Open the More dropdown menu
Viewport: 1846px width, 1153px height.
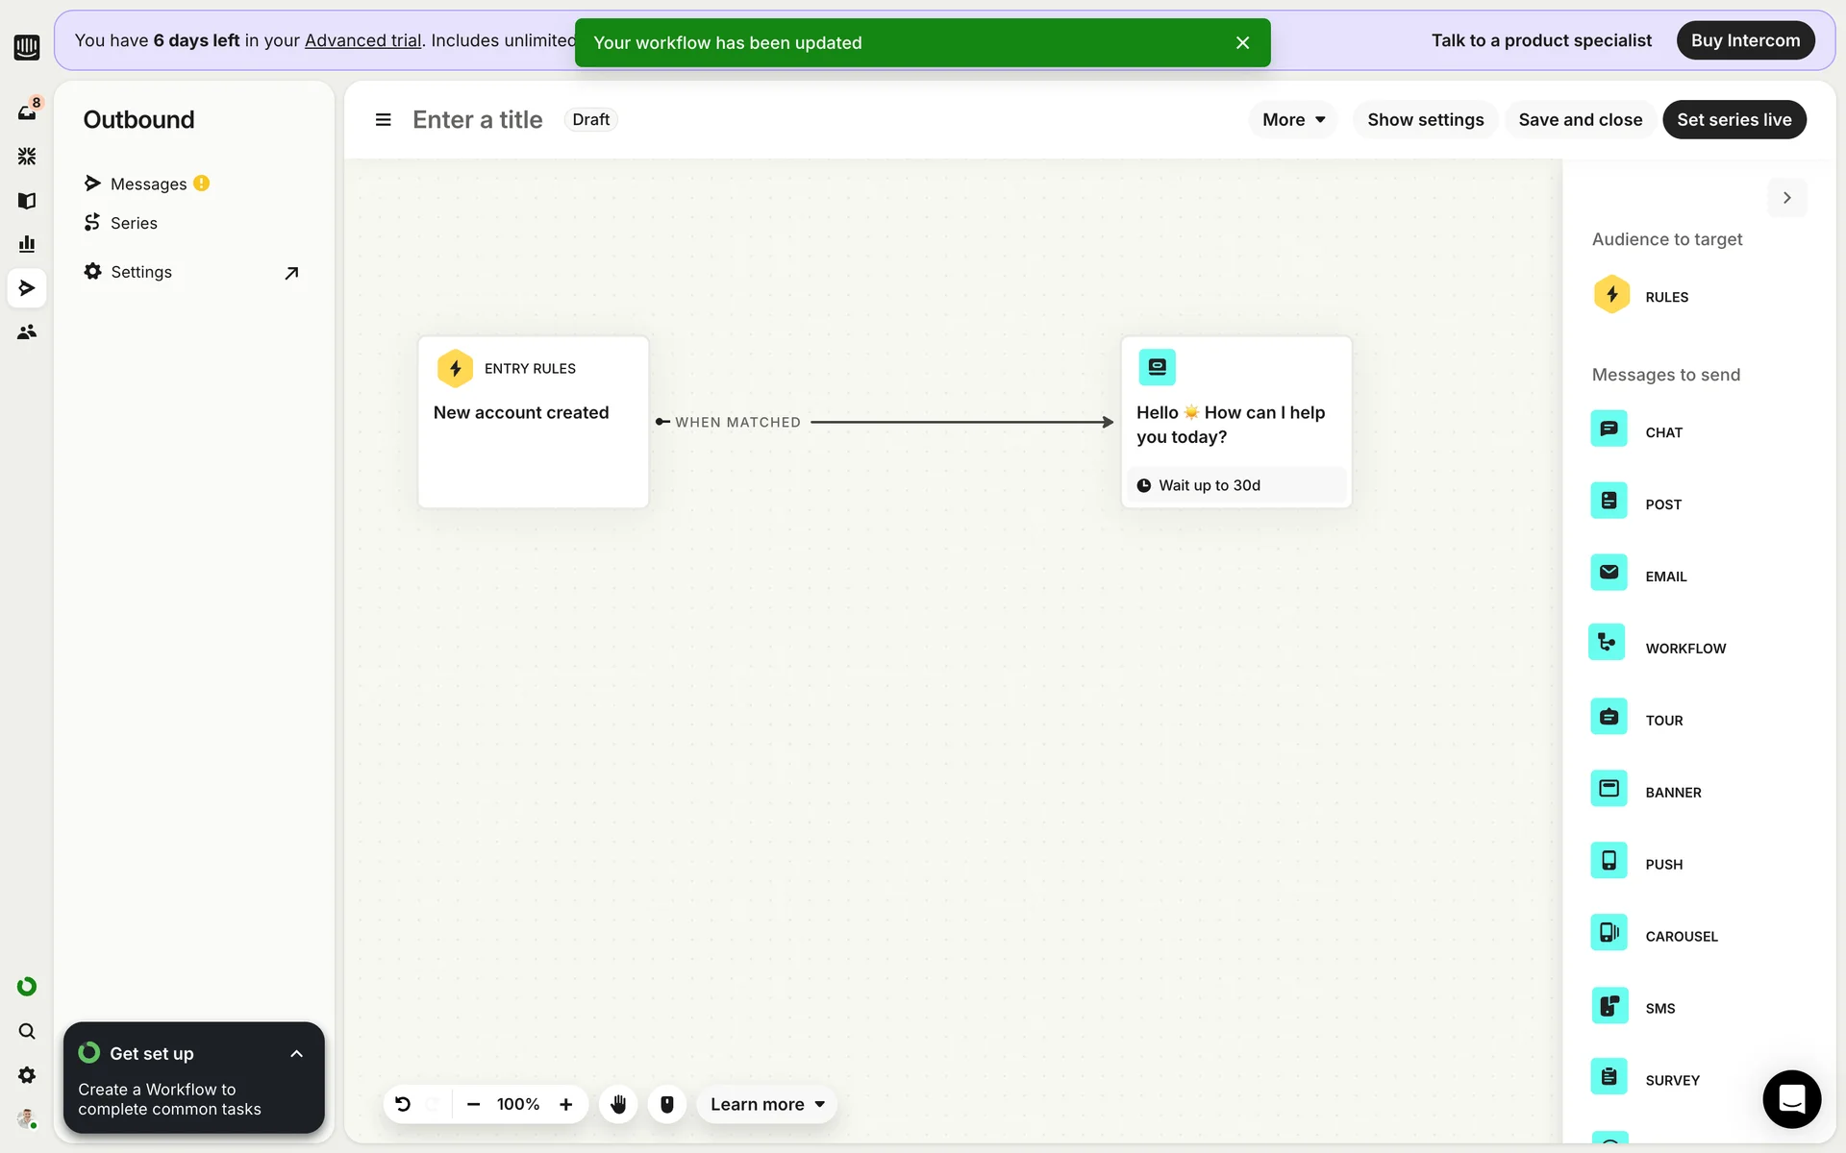[1293, 120]
